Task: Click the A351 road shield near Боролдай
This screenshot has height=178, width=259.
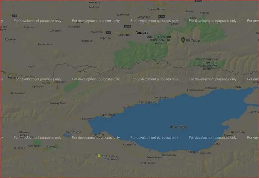Action: pos(161,16)
